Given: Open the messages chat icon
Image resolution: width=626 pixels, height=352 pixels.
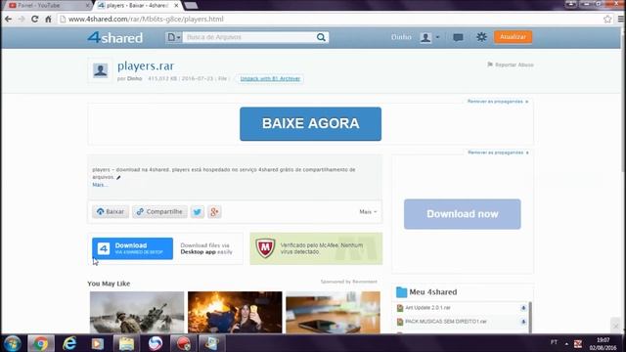Looking at the screenshot, I should [458, 37].
